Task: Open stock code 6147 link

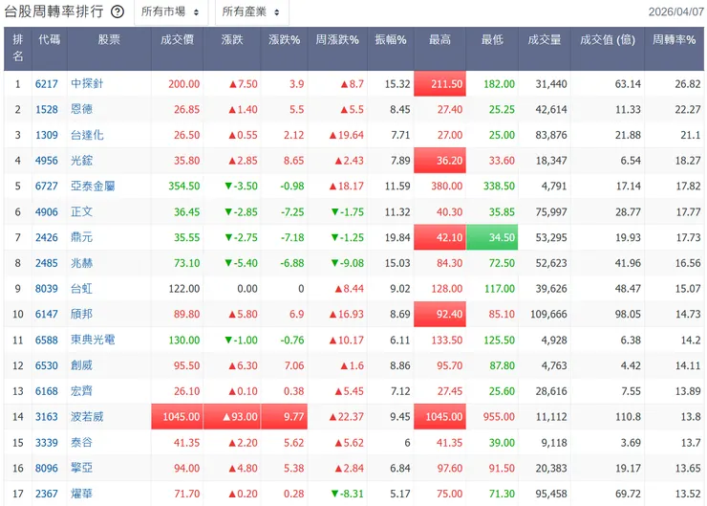Action: (47, 314)
